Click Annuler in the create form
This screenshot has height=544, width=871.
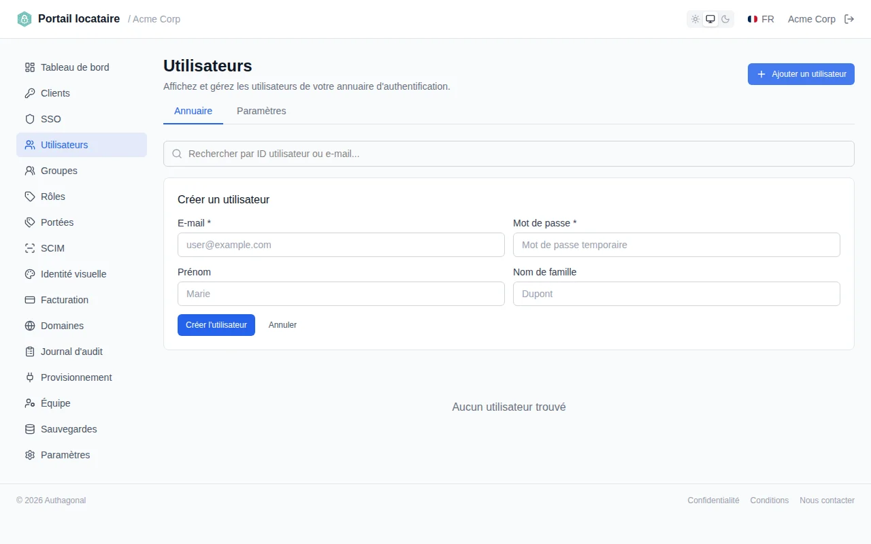pos(282,325)
